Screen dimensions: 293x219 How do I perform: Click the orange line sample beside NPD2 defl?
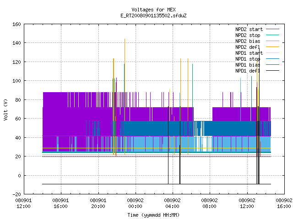click(272, 47)
